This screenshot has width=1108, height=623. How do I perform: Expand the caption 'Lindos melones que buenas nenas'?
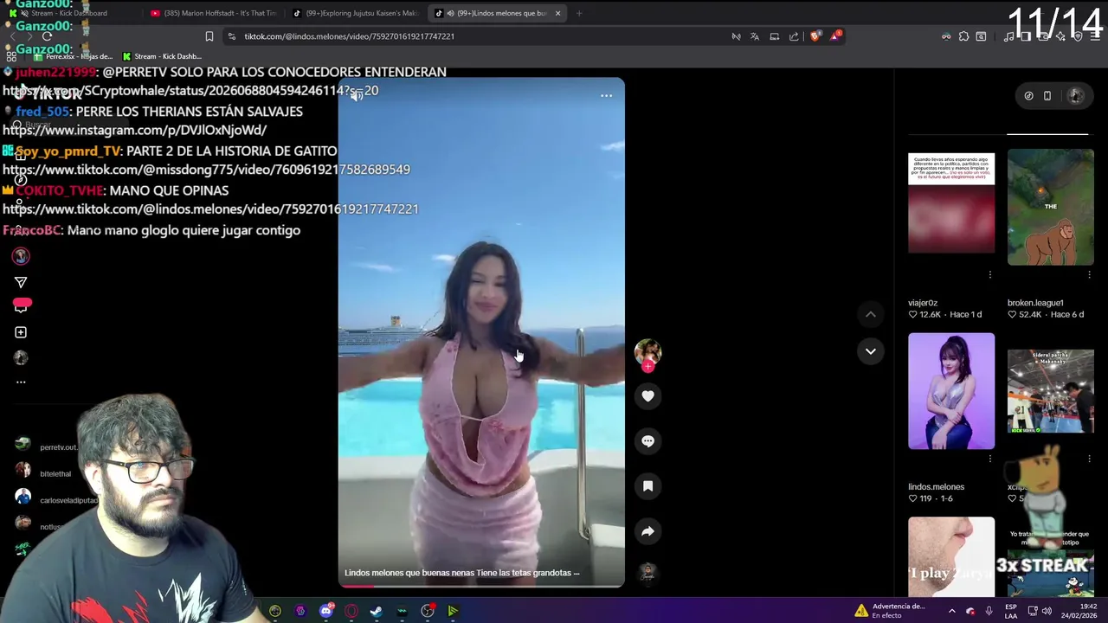[461, 573]
